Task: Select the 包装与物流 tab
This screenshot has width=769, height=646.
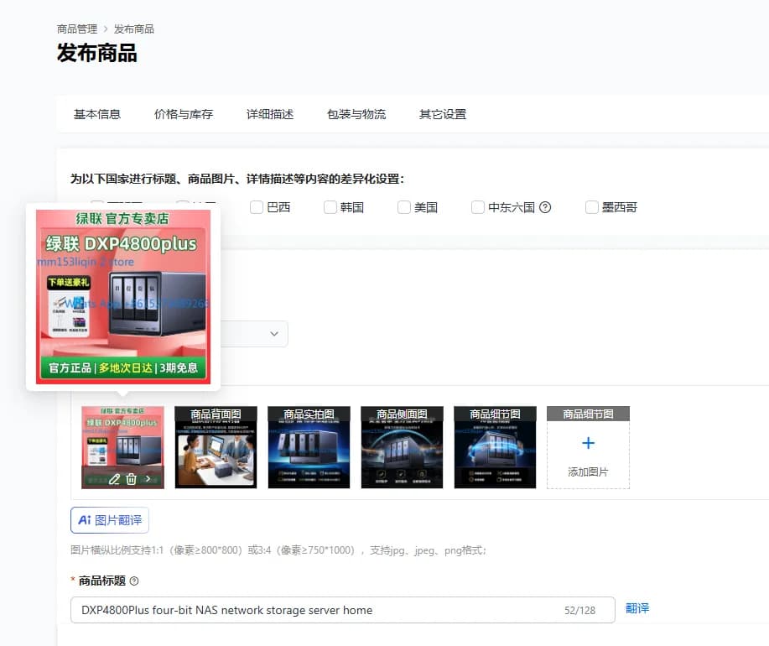Action: (x=356, y=114)
